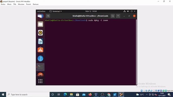
Task: Click the 32°C weather widget
Action: click(x=140, y=95)
